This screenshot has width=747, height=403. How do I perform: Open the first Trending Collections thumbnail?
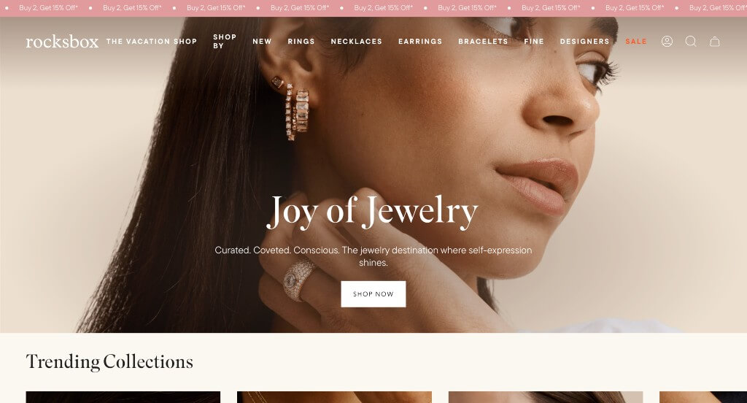coord(123,397)
